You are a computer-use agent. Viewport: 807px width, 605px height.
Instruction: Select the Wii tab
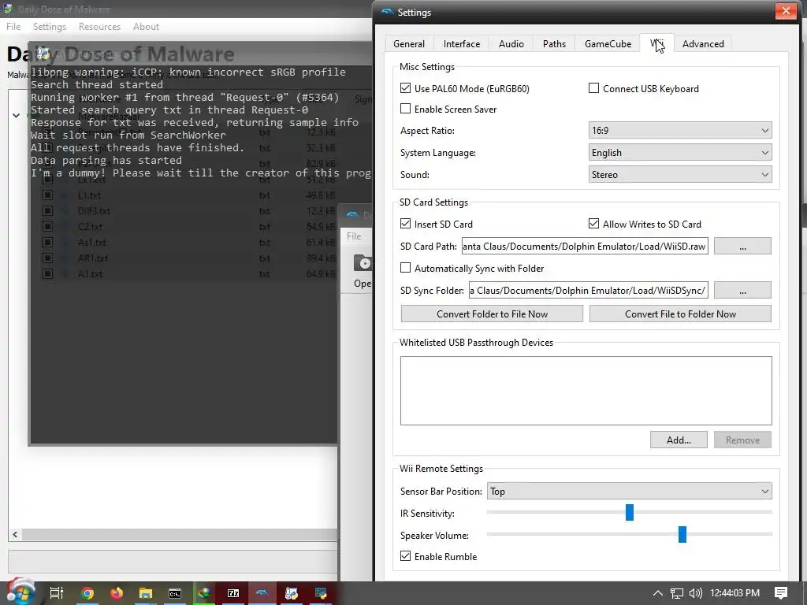tap(656, 43)
